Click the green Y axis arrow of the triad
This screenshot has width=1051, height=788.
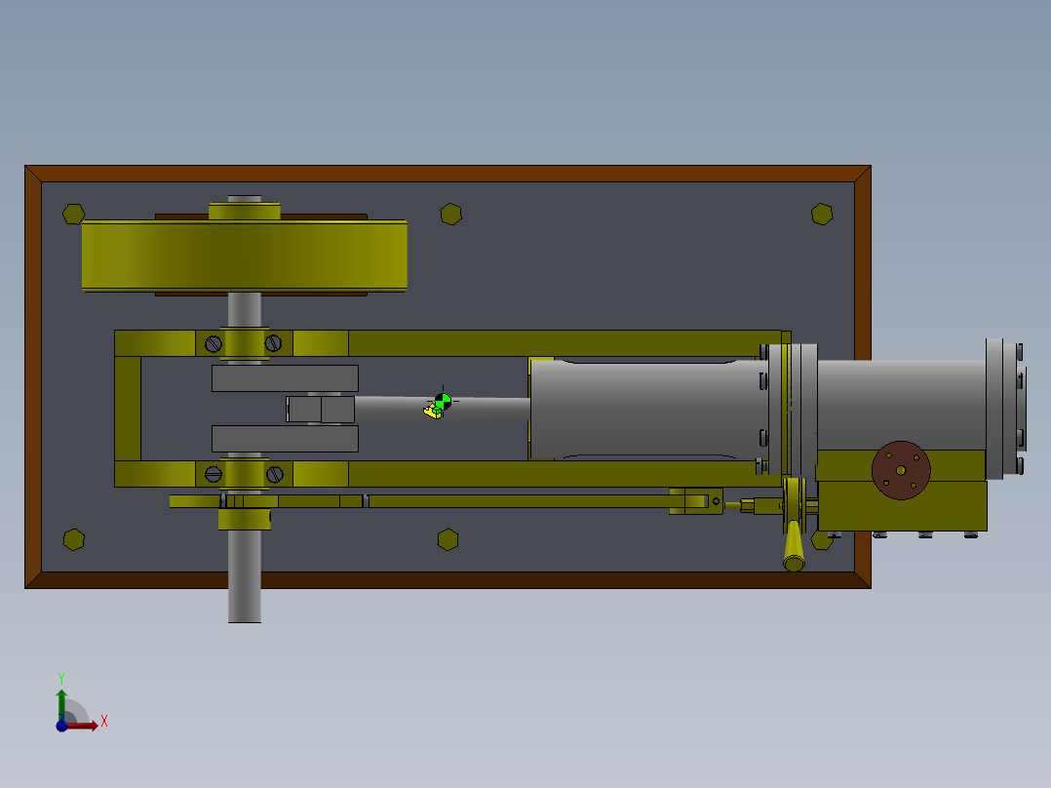click(61, 703)
